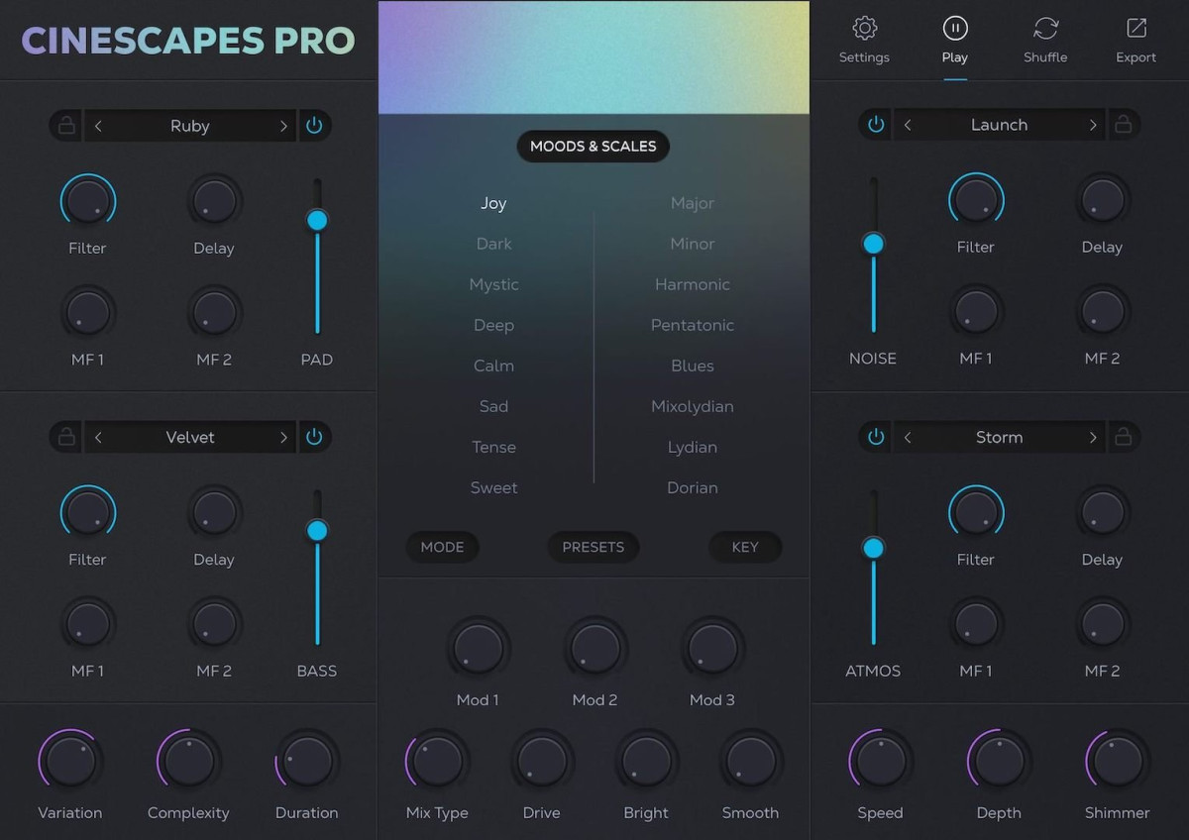The width and height of the screenshot is (1189, 840).
Task: Select the Joy mood
Action: [493, 203]
